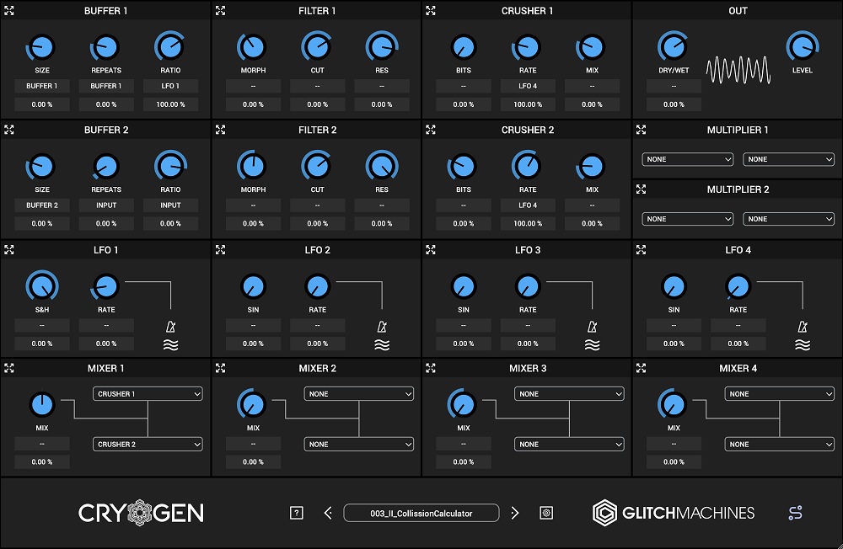843x549 pixels.
Task: Click the DRY/WET knob in the OUT module
Action: coord(674,46)
